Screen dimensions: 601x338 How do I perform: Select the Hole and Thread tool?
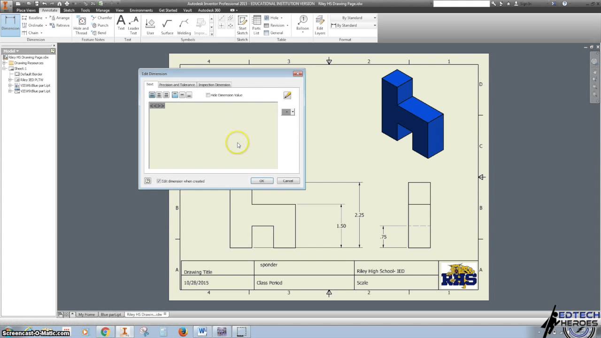81,25
